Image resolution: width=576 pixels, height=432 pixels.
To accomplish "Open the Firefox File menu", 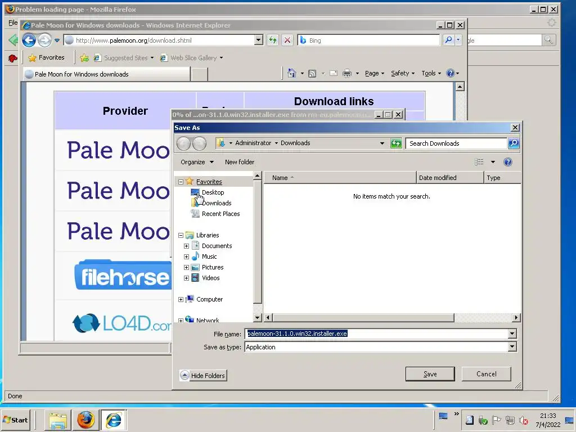I will 13,22.
